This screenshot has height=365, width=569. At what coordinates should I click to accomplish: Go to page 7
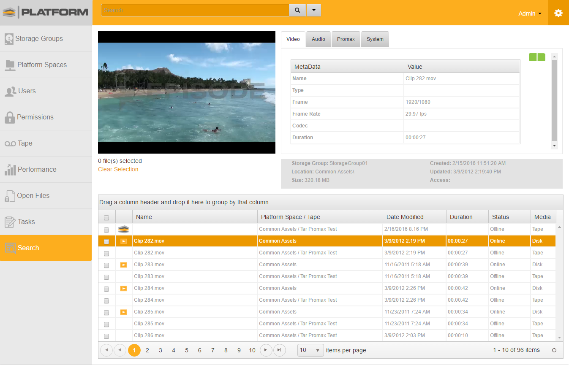[213, 350]
